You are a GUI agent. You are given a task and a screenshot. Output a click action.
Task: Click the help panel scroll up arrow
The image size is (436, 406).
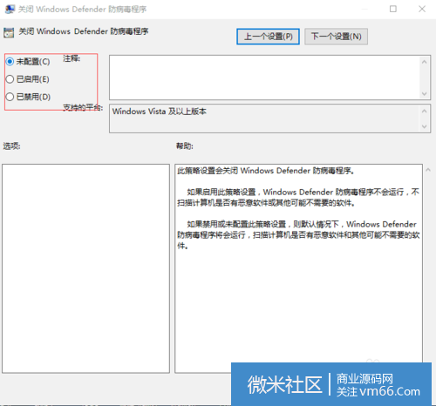tap(428, 170)
